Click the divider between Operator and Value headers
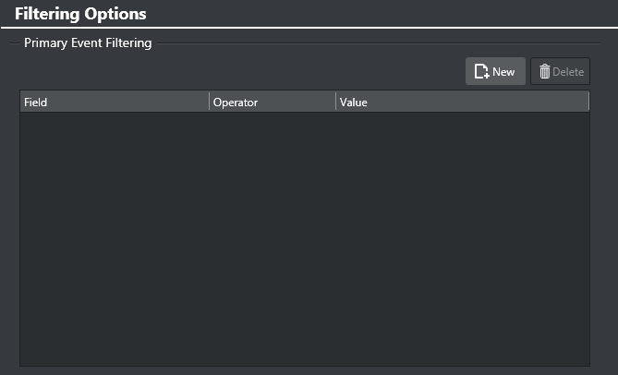The image size is (618, 375). click(x=335, y=103)
